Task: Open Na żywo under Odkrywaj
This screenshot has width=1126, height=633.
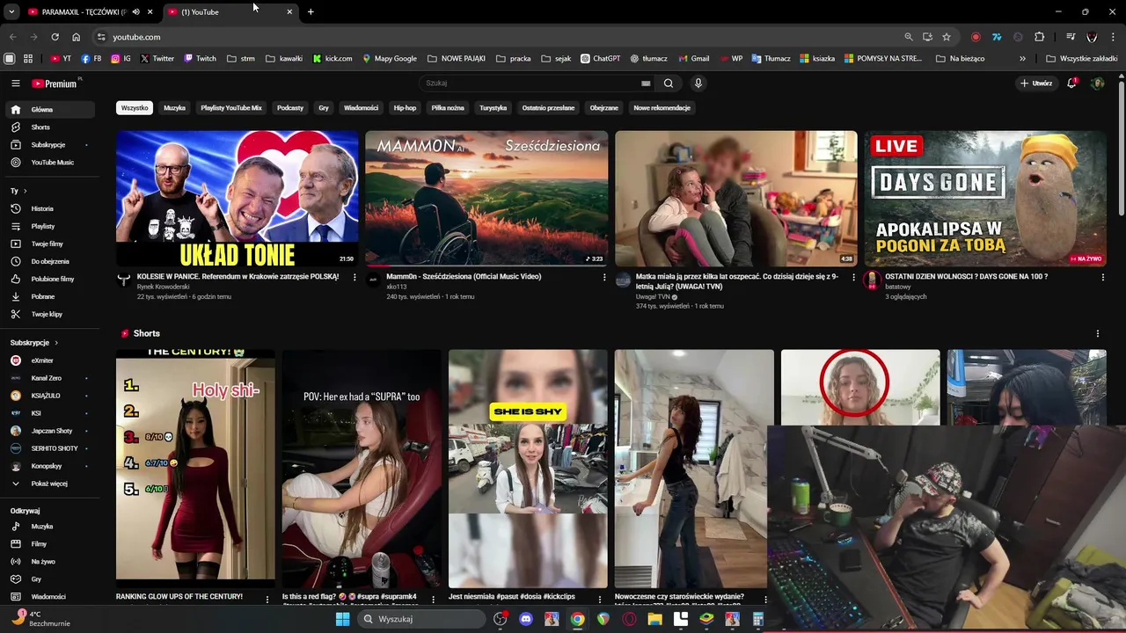Action: point(48,562)
